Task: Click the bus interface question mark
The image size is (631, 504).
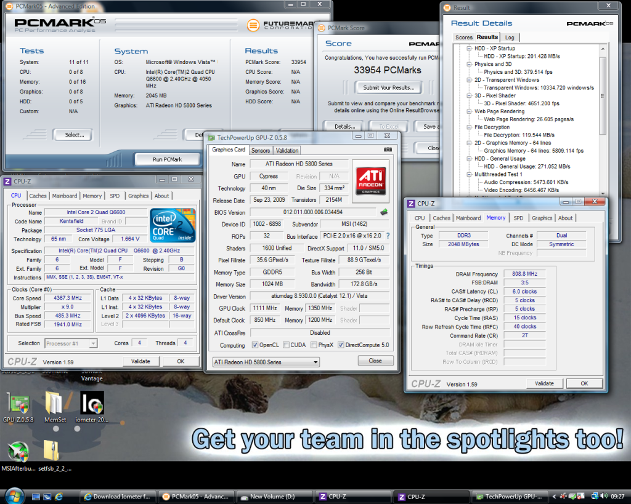Action: (x=388, y=236)
